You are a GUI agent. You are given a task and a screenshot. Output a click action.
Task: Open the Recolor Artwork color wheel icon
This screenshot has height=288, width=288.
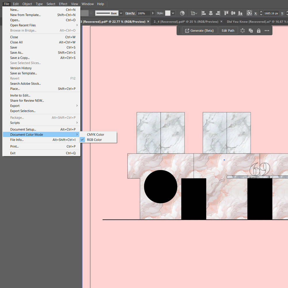pyautogui.click(x=182, y=13)
